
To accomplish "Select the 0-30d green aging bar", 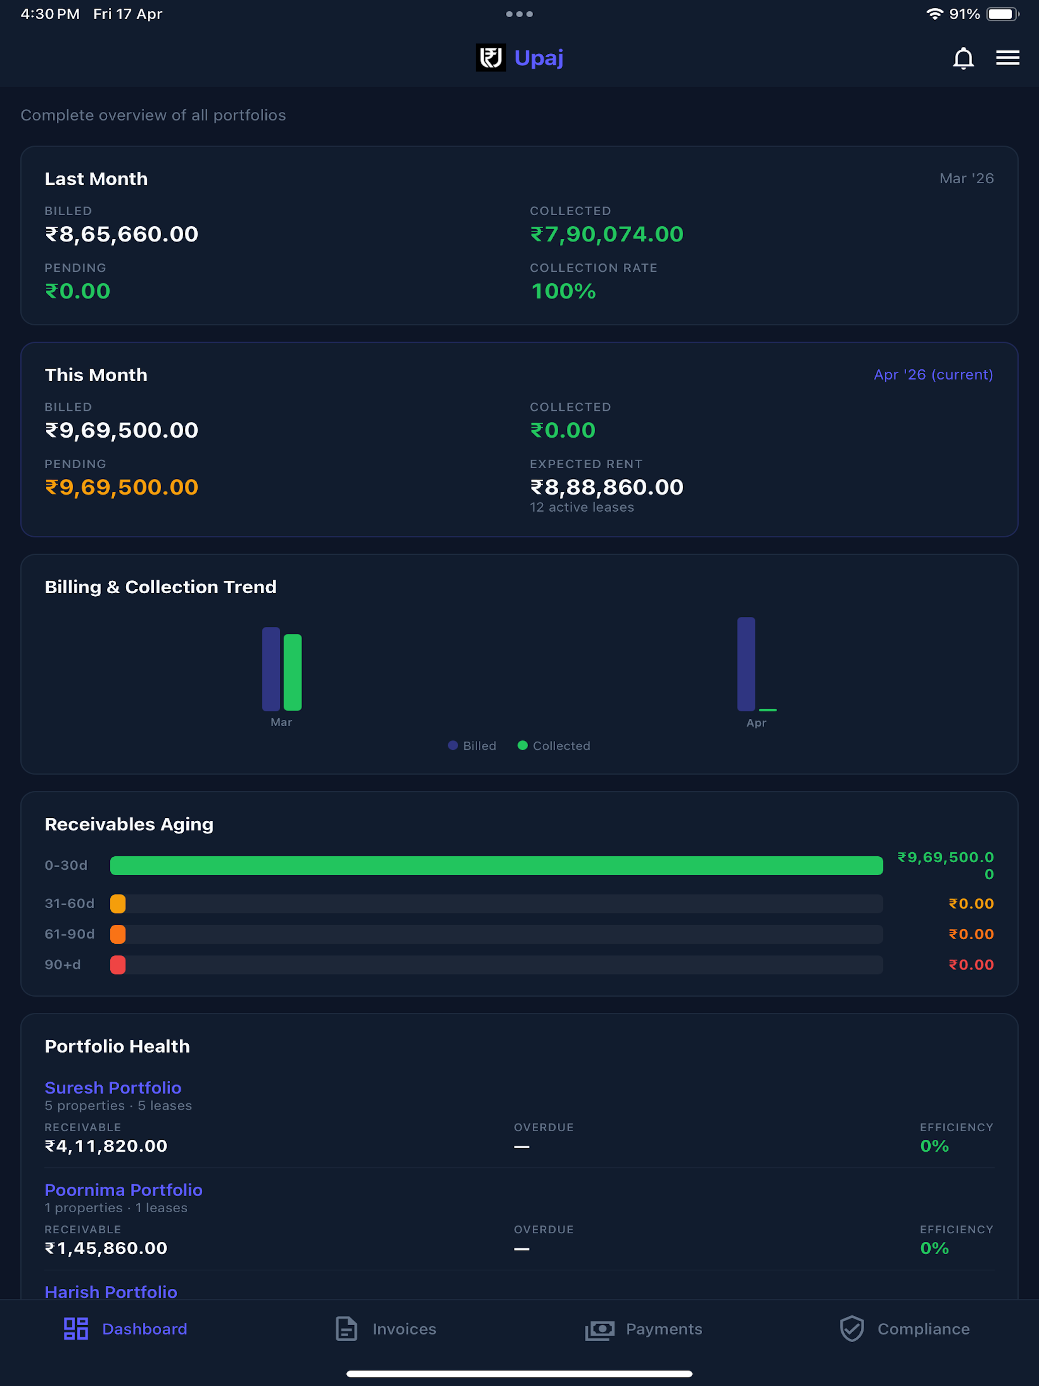I will coord(497,865).
